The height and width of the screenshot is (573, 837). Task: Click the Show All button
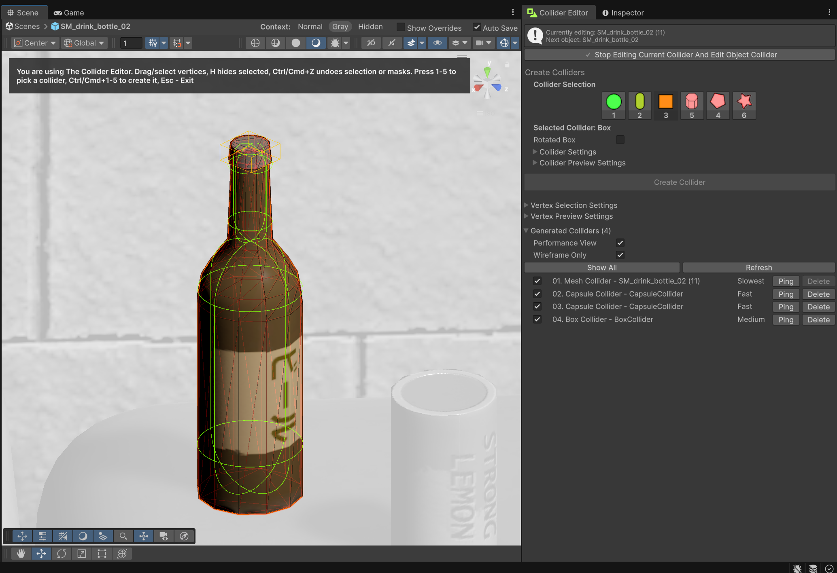[x=602, y=268]
